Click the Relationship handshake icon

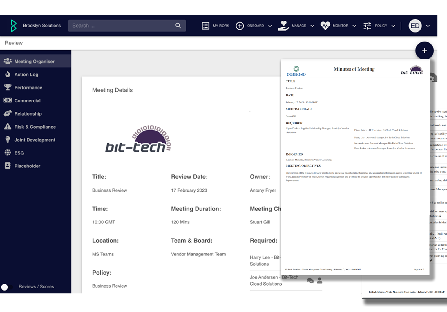[8, 113]
